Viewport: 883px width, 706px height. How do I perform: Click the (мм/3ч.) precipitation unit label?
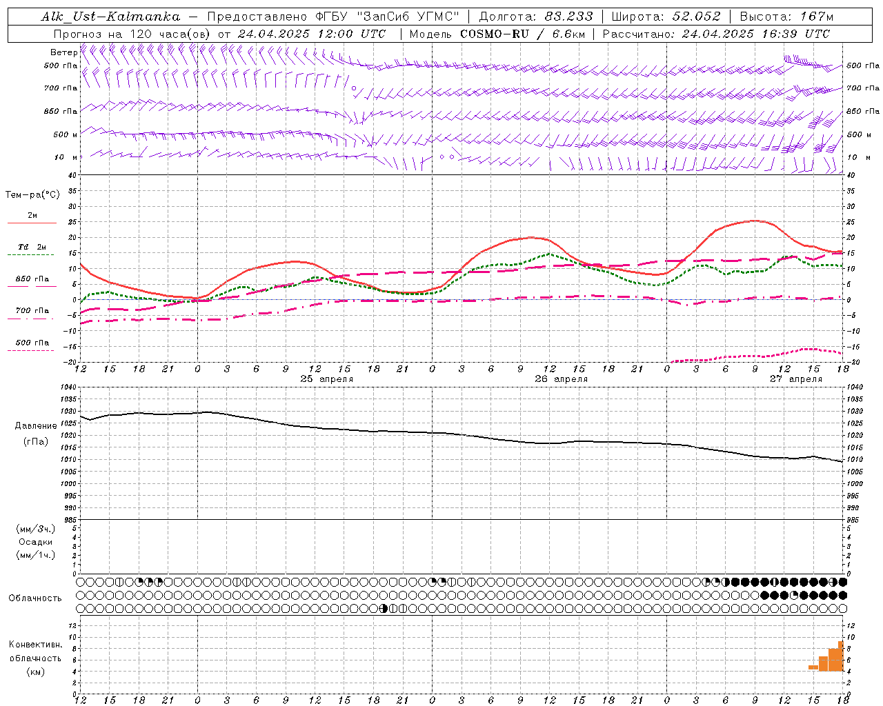36,529
